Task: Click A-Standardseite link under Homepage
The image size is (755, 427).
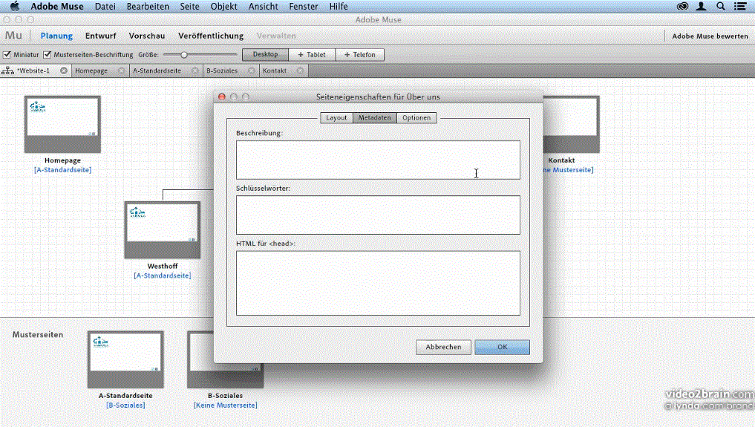Action: 62,169
